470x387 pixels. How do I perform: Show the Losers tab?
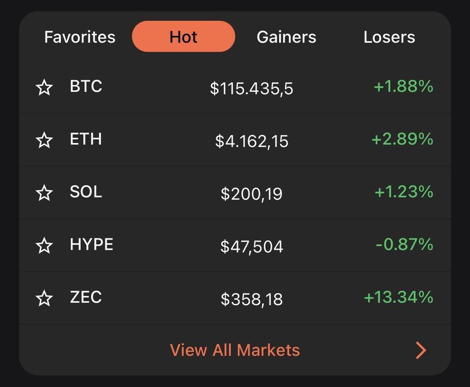(x=389, y=37)
